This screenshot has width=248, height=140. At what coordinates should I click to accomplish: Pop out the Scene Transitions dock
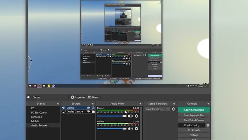(174, 104)
